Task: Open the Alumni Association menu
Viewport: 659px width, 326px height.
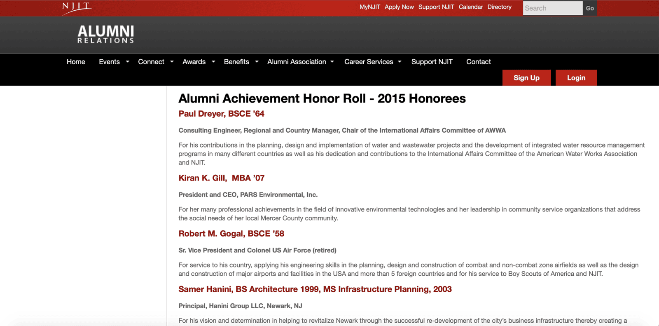Action: click(297, 62)
